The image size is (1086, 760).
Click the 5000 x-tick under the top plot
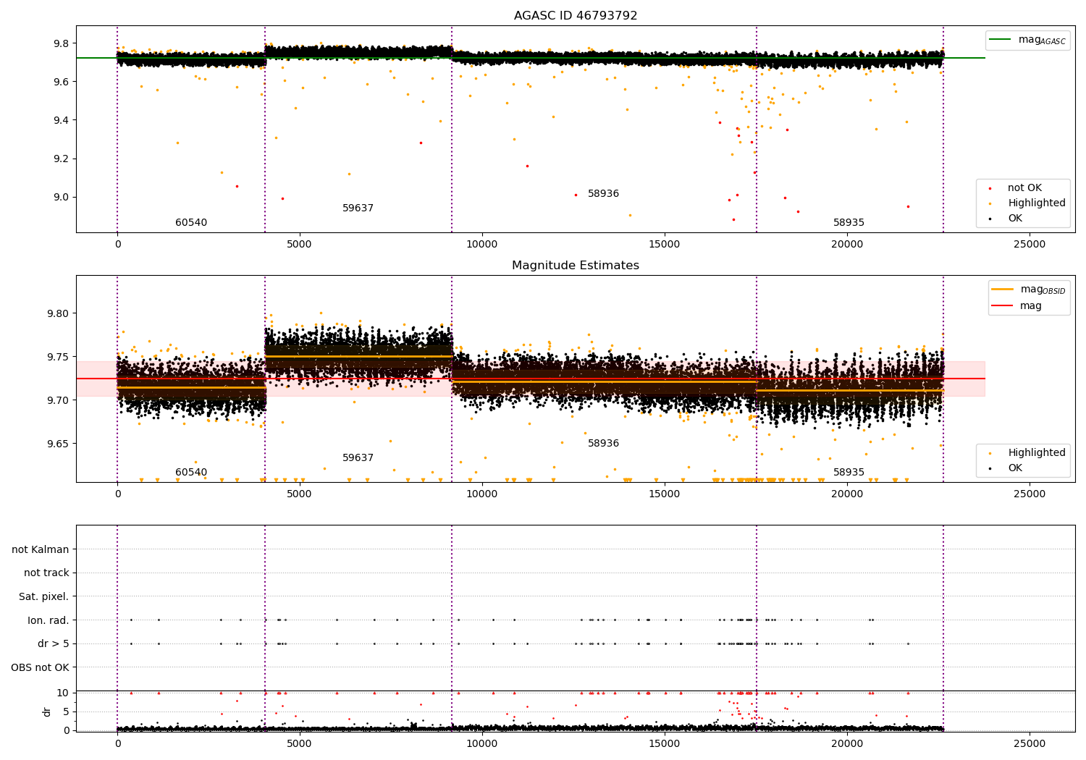(300, 244)
